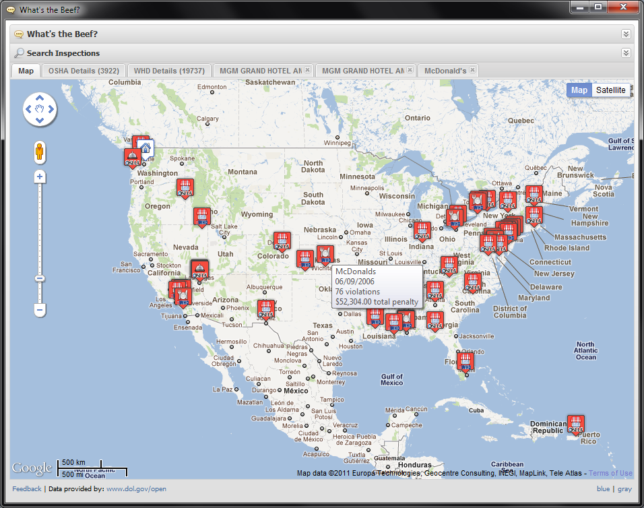Click the Gulf of Mexico map label
Screen dimensions: 644x508
click(392, 379)
